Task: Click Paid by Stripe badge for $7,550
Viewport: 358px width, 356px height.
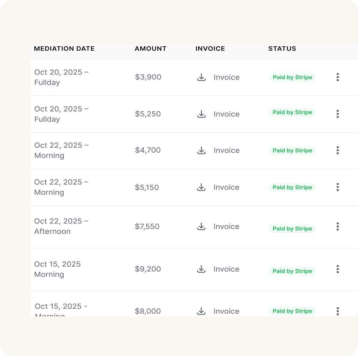Action: 292,229
